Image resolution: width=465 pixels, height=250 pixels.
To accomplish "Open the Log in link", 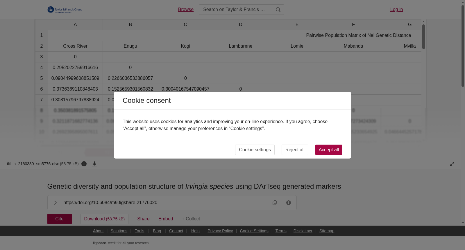I will (396, 10).
